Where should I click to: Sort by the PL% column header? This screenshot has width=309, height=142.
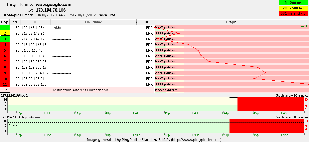[15, 22]
